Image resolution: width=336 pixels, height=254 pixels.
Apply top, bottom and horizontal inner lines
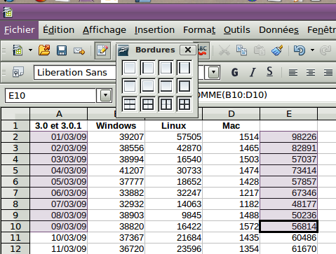pos(129,104)
